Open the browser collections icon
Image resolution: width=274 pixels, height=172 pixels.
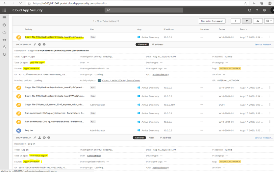click(x=262, y=3)
